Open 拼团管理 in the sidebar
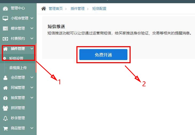This screenshot has height=135, width=195. point(18,108)
